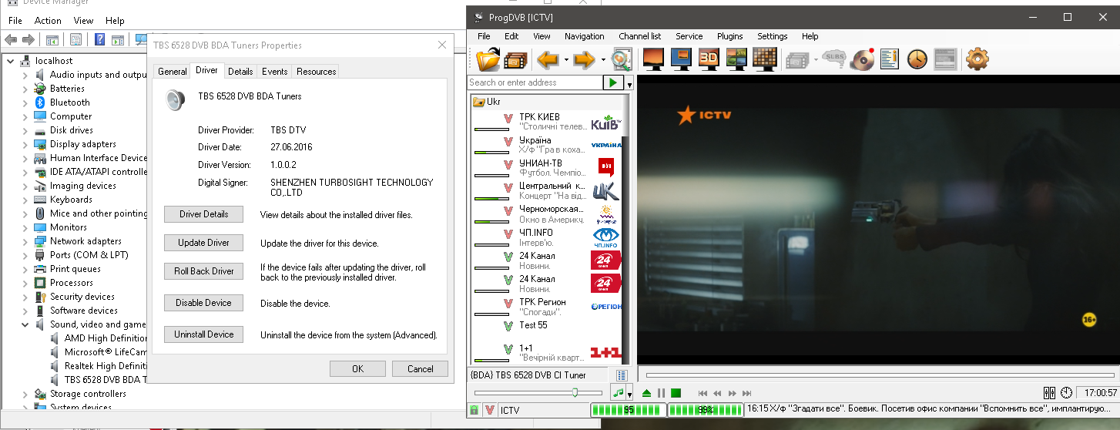Pause playback in ProgDVB

click(661, 393)
